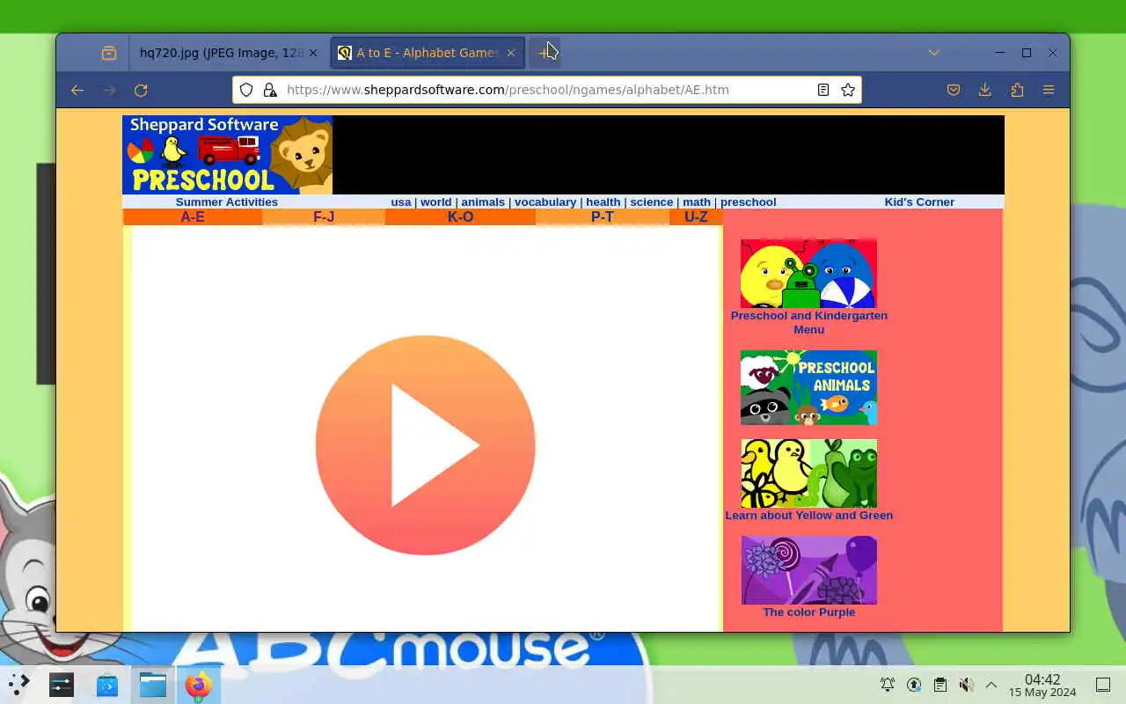Open the Kid's Corner link
The image size is (1126, 704).
click(919, 202)
